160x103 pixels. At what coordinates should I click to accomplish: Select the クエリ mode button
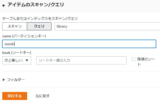(x=39, y=26)
